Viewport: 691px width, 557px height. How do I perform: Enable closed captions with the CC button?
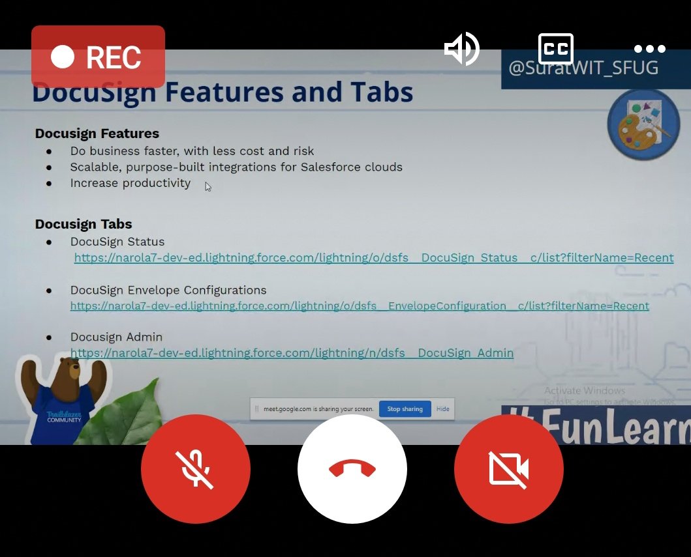pos(555,48)
